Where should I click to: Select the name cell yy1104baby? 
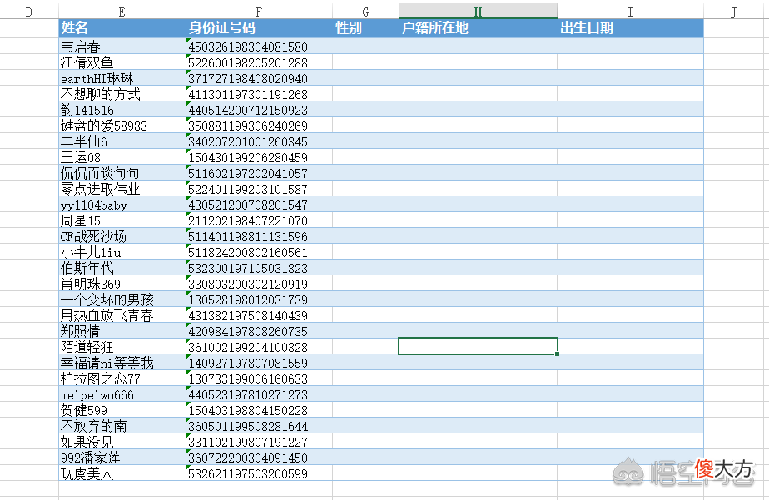(x=122, y=205)
